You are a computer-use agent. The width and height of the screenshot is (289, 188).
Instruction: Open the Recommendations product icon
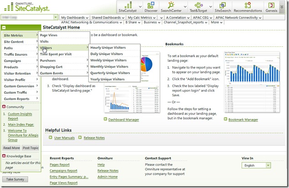(248, 6)
